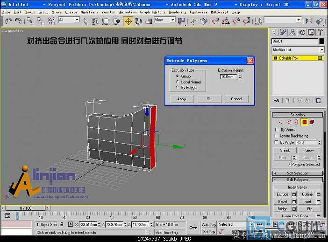Select the Group extrusion type

coord(178,76)
